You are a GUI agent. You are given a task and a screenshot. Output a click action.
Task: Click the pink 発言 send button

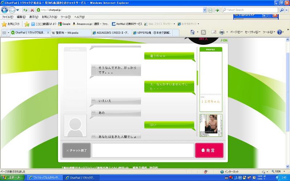pos(209,150)
